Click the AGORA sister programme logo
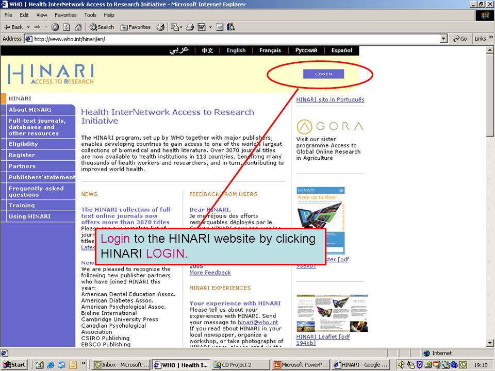 pos(330,127)
